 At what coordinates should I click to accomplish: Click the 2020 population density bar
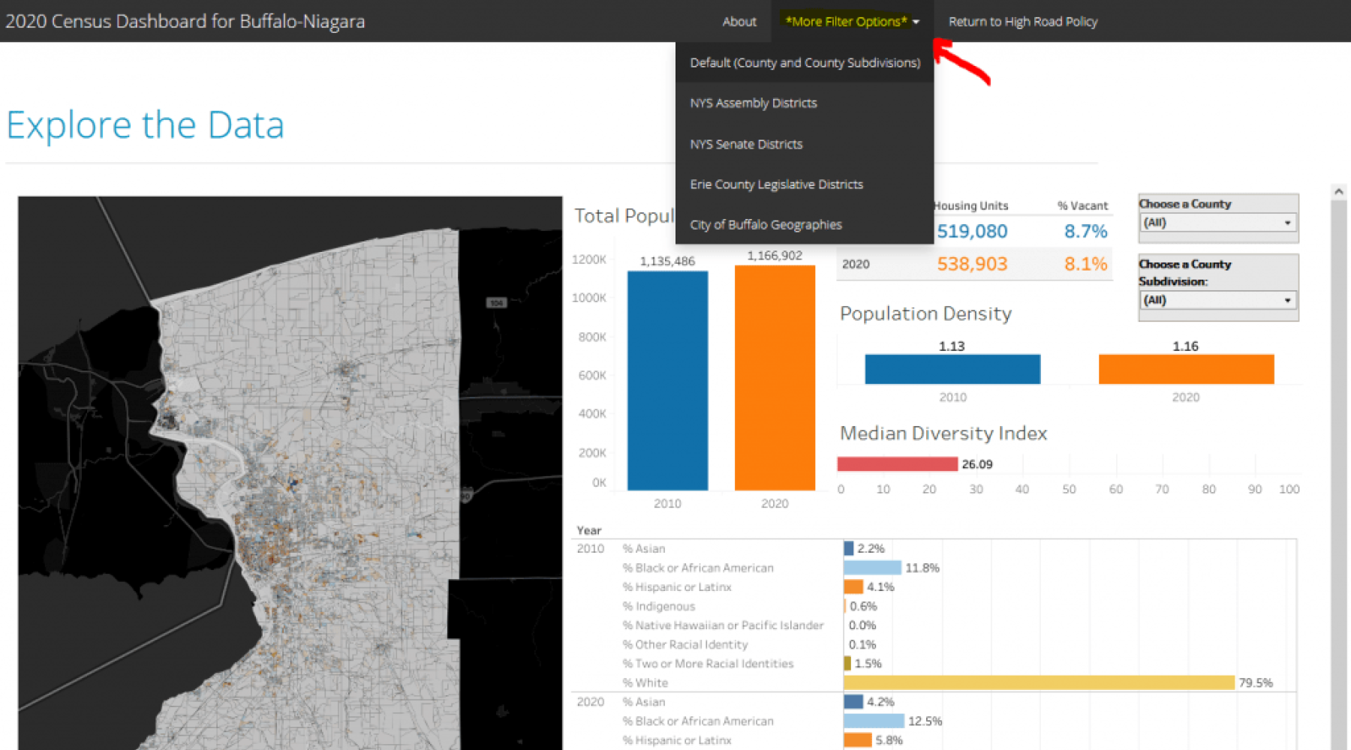(x=1186, y=369)
